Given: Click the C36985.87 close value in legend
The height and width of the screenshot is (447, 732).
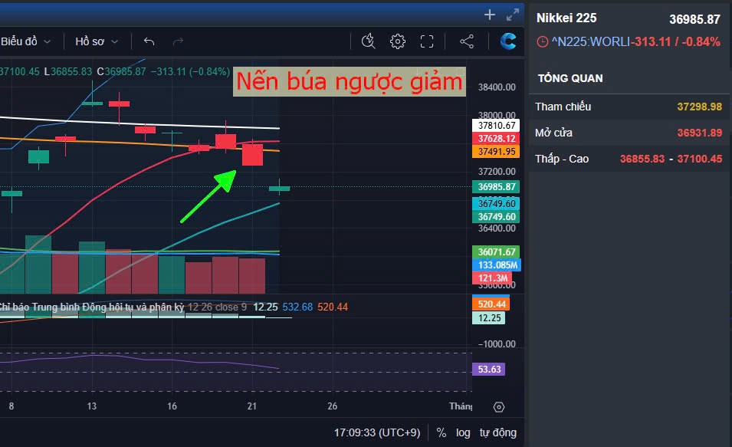Looking at the screenshot, I should click(x=121, y=71).
